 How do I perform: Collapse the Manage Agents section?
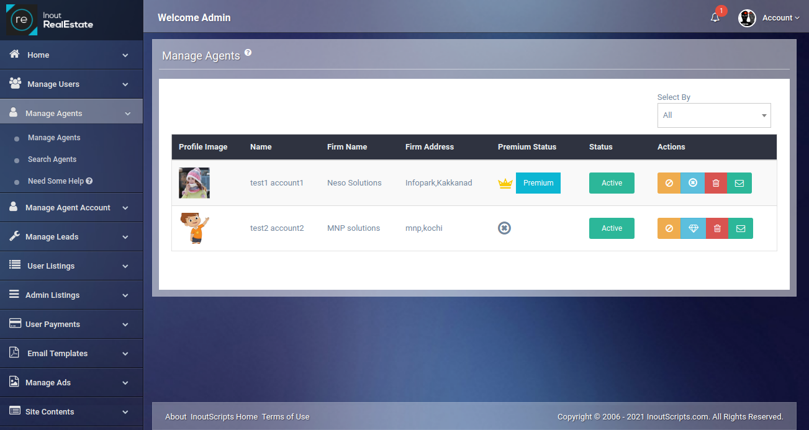click(x=71, y=112)
